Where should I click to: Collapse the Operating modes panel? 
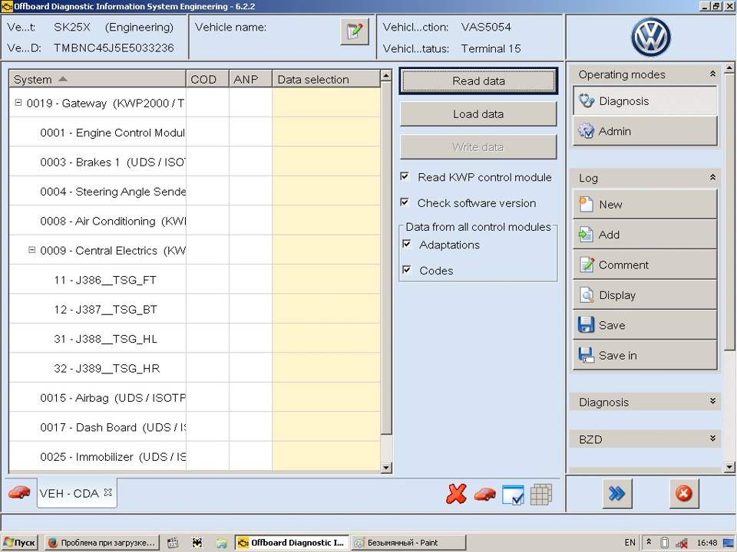(712, 74)
